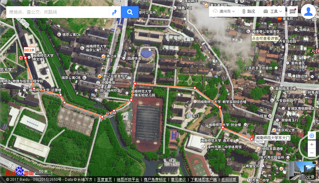Close the distance measurement red X
This screenshot has height=183, width=319.
pyautogui.click(x=21, y=58)
